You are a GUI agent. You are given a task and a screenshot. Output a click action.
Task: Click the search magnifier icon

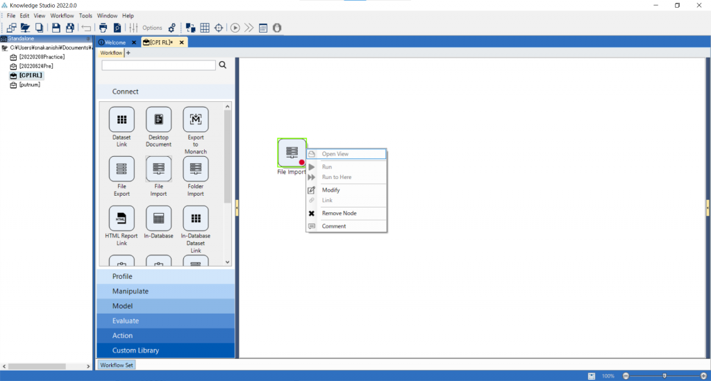click(x=223, y=65)
